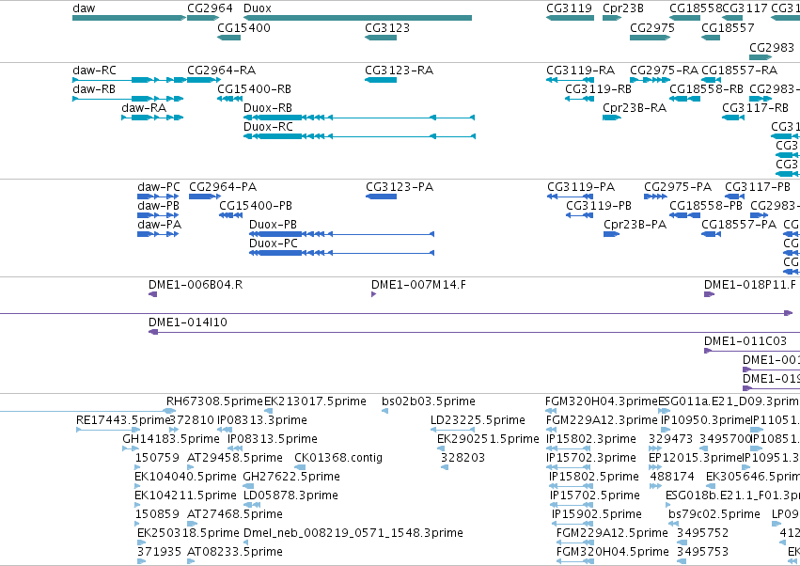The image size is (800, 566).
Task: Select the CK01368.contig feature
Action: pyautogui.click(x=300, y=467)
